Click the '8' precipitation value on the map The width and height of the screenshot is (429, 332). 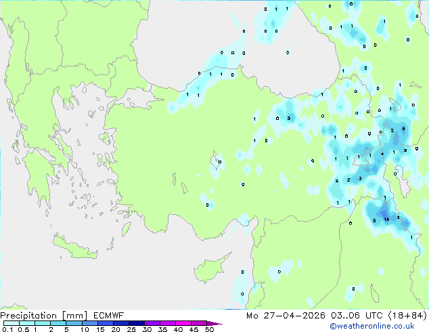[x=403, y=129]
